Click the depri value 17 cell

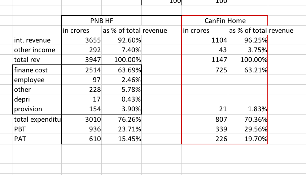pos(82,99)
